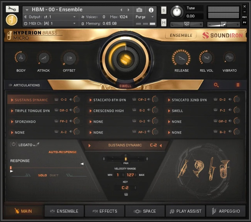This screenshot has height=222, width=251.
Task: Toggle the PV button
Action: [244, 22]
